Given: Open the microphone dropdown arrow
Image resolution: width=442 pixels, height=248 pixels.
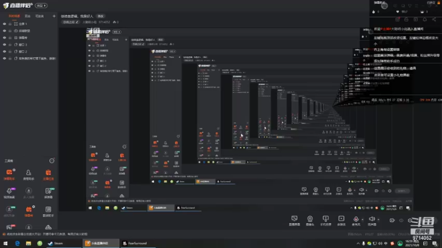Looking at the screenshot, I should click(x=362, y=219).
